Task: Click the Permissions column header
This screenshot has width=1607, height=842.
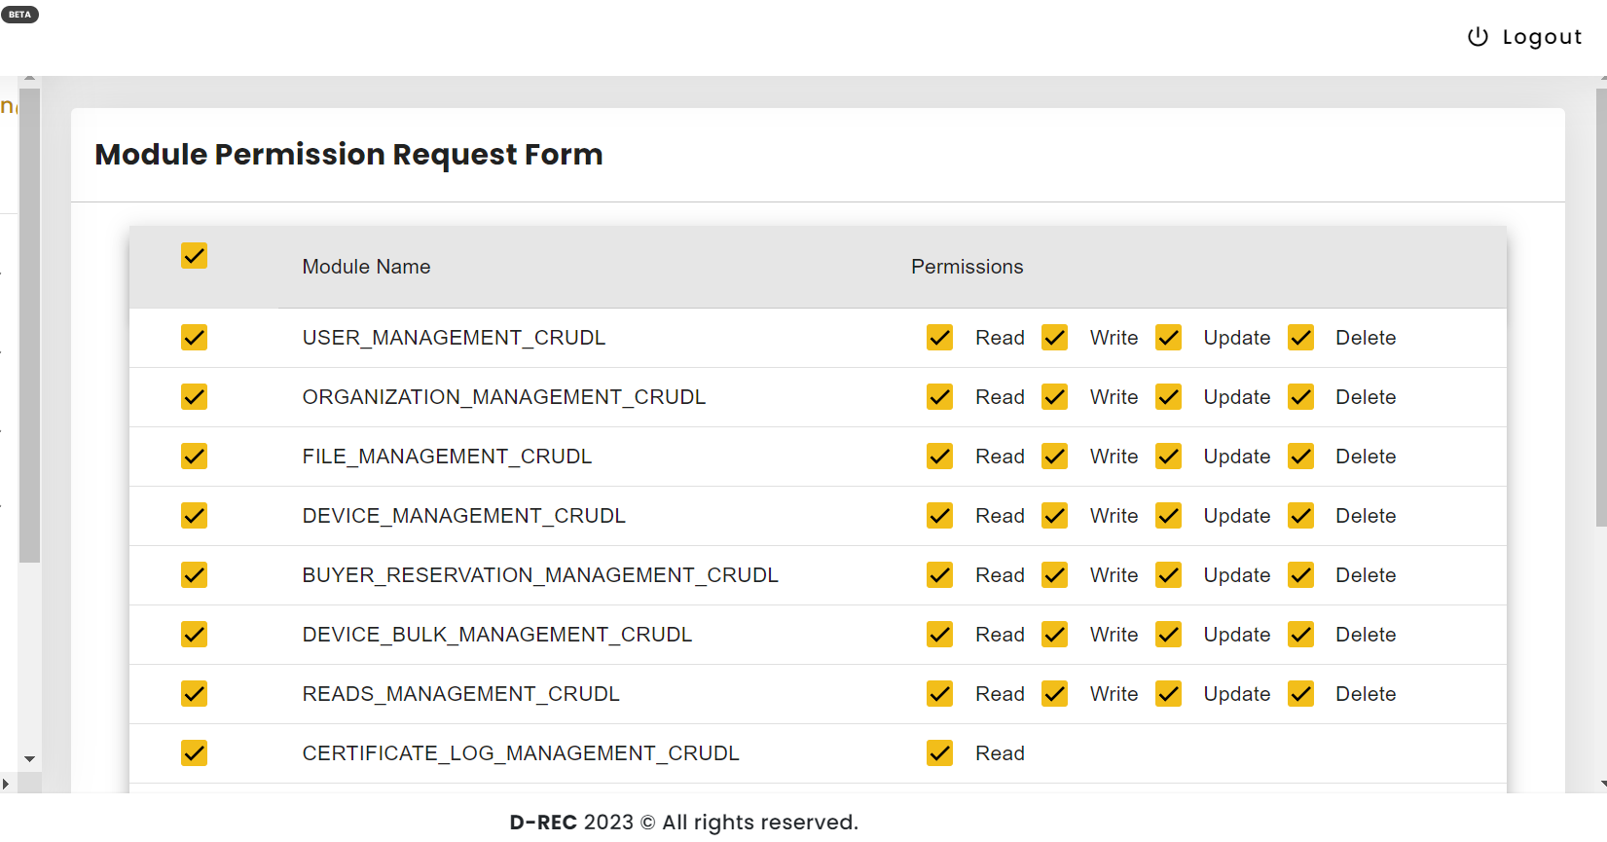Action: 967,267
